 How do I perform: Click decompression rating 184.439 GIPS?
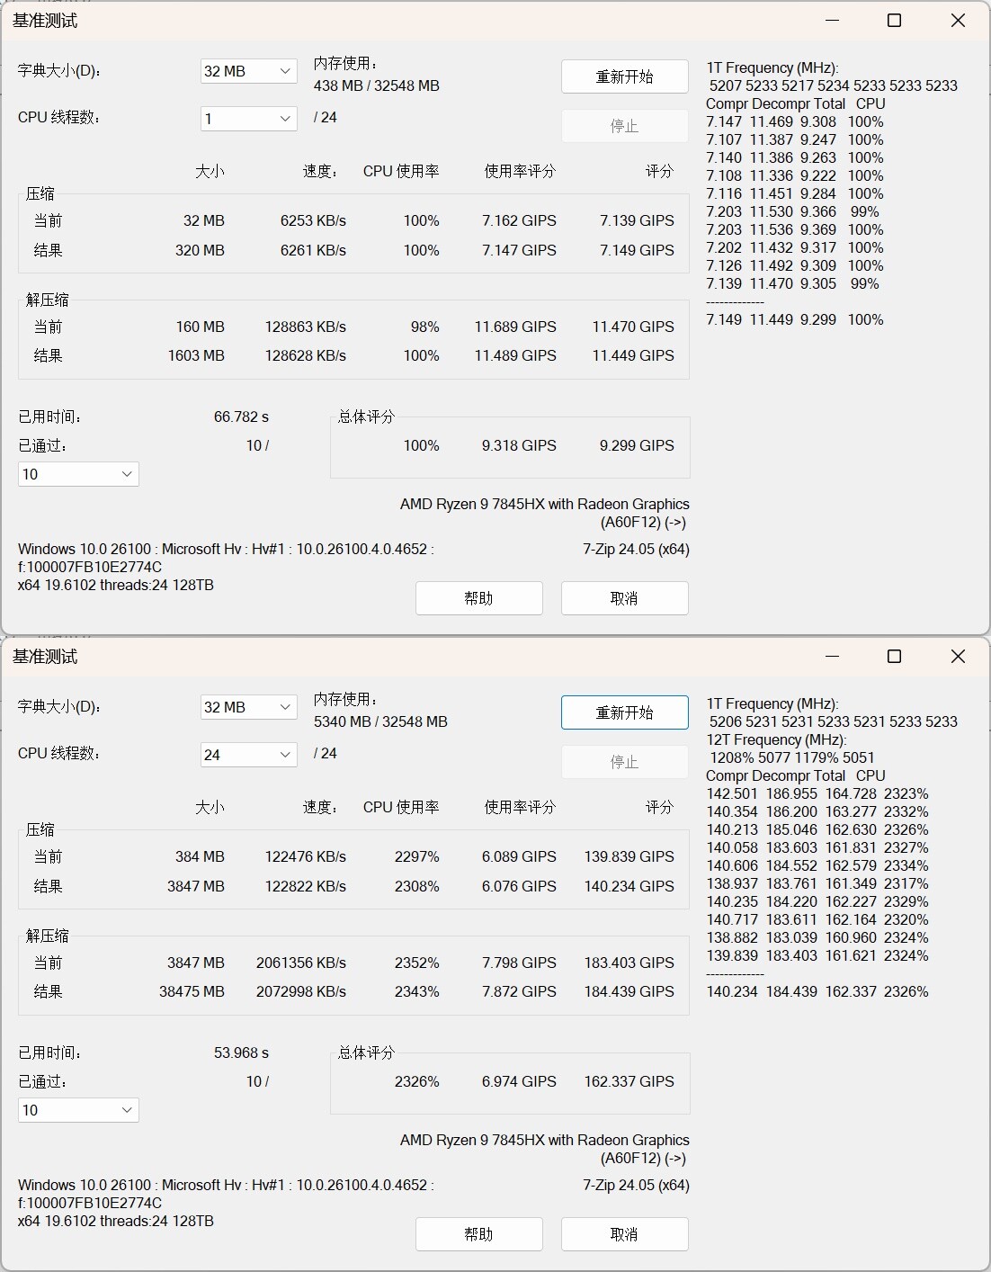[629, 991]
